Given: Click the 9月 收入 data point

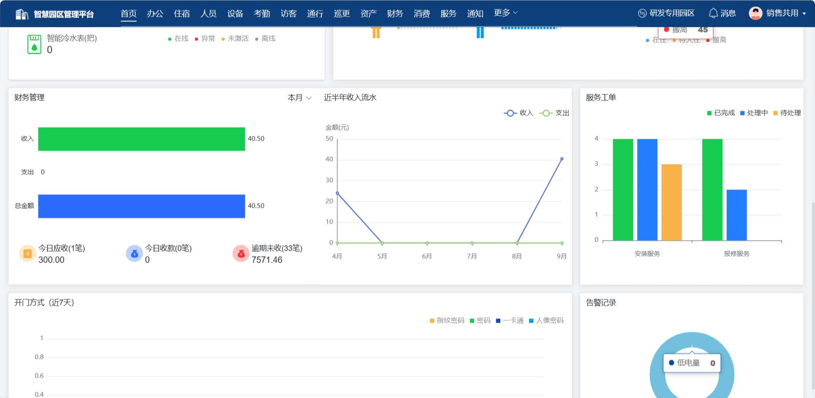Looking at the screenshot, I should 562,159.
